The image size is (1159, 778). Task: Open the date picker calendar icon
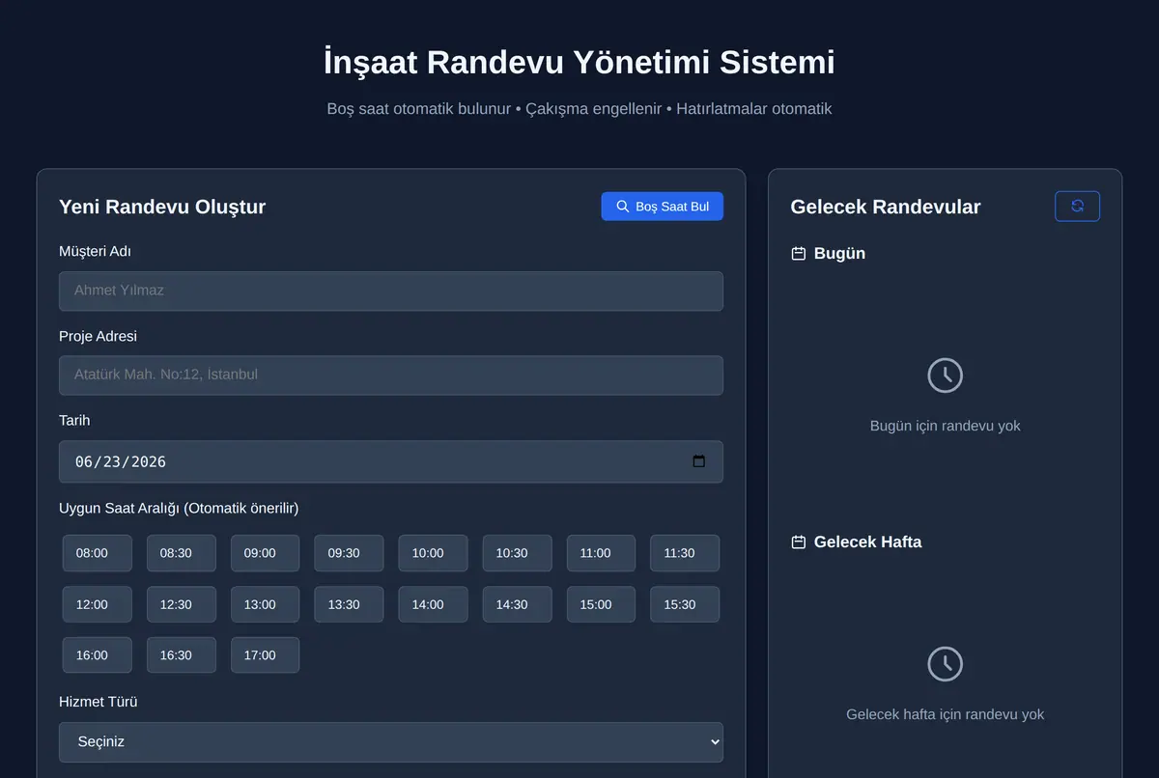(699, 461)
